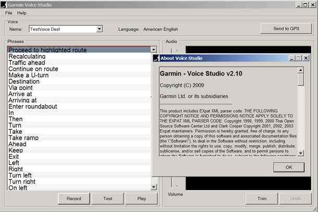Select the 'On left' phrase

coord(79,188)
